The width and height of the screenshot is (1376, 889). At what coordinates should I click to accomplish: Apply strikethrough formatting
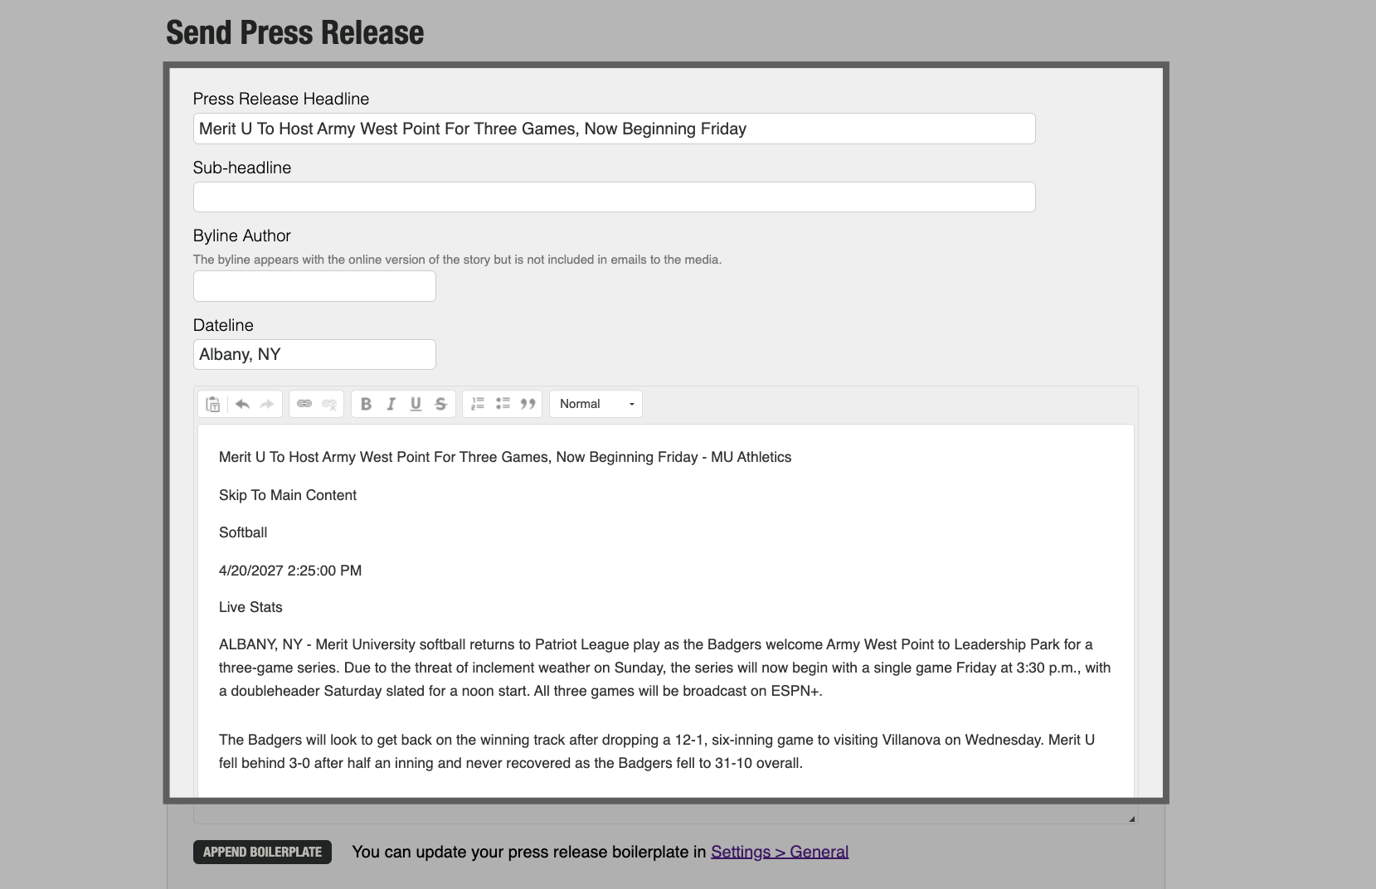pos(440,404)
